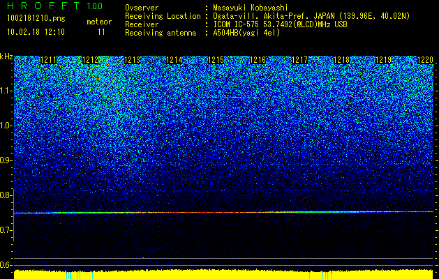
Task: Click the yellow signal level bar
Action: [224, 274]
